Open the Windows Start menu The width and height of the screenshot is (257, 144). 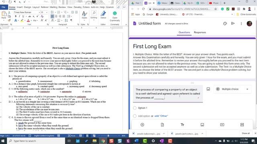(x=3, y=141)
